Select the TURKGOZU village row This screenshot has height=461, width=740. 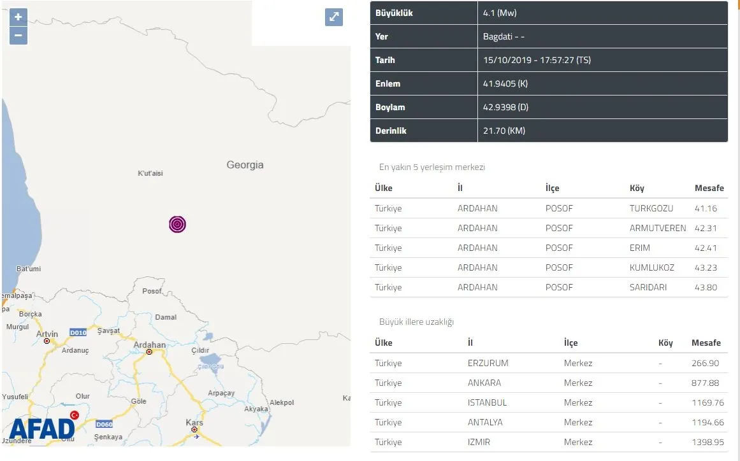tap(548, 208)
